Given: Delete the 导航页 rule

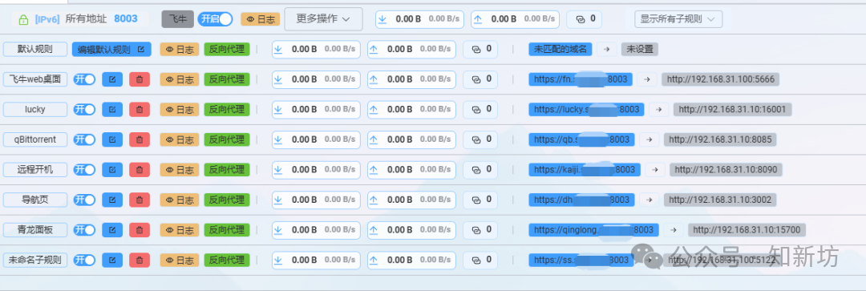Looking at the screenshot, I should point(140,200).
